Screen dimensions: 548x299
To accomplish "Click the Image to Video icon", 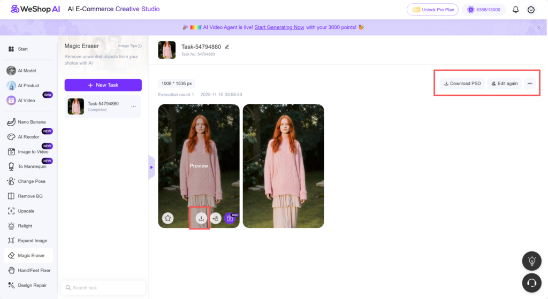I will 11,151.
